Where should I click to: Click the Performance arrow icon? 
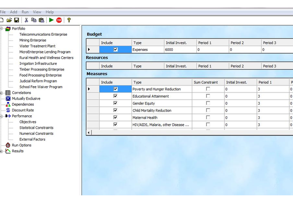pyautogui.click(x=8, y=116)
